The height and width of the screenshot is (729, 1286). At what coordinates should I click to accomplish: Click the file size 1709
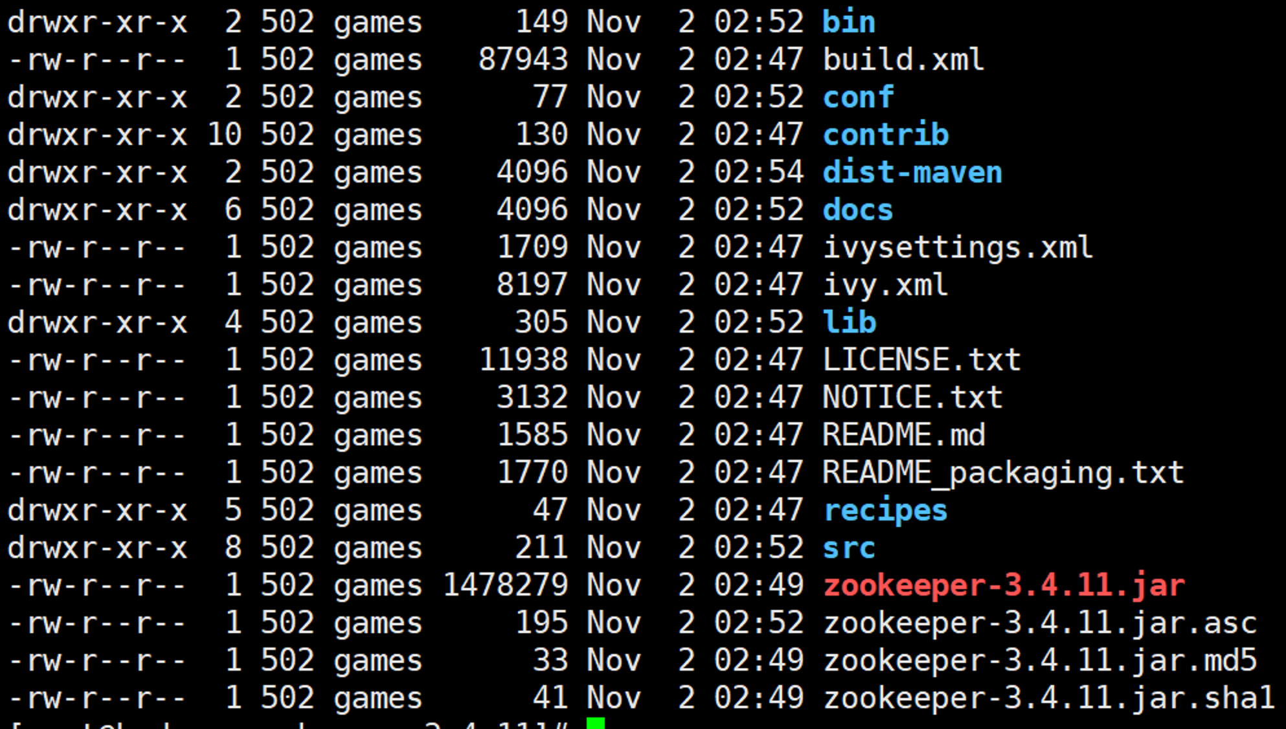tap(532, 247)
